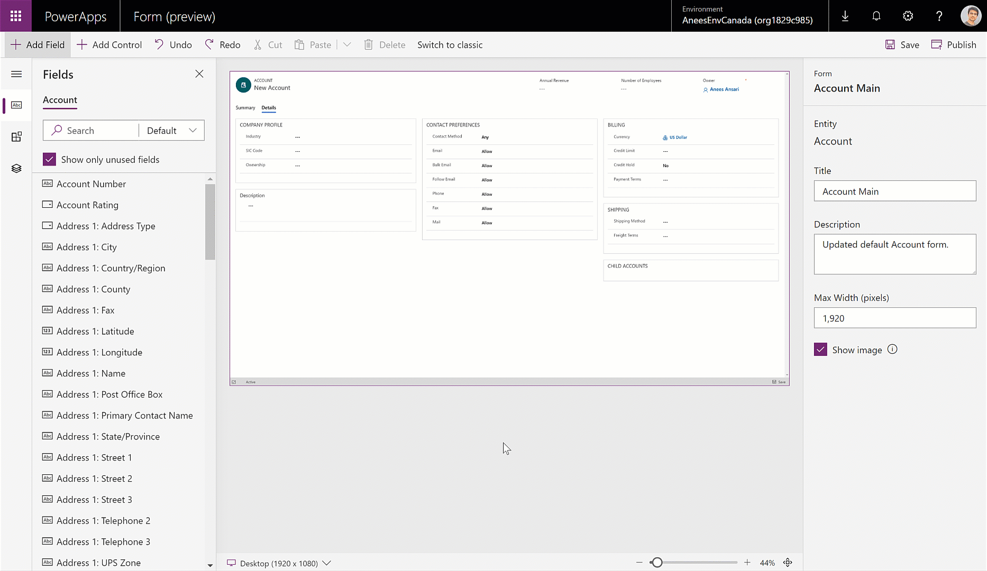Image resolution: width=987 pixels, height=571 pixels.
Task: Select the Address 1: Latitude field
Action: point(95,331)
